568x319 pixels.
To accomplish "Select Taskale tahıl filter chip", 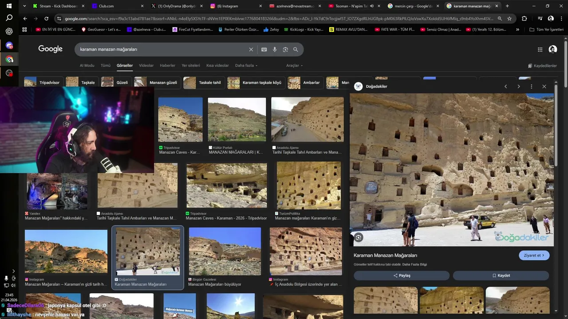I will (x=204, y=82).
